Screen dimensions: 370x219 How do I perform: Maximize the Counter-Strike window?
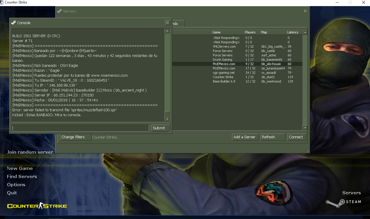click(350, 2)
